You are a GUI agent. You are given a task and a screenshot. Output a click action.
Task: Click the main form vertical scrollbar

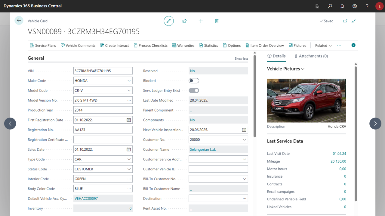(255, 96)
